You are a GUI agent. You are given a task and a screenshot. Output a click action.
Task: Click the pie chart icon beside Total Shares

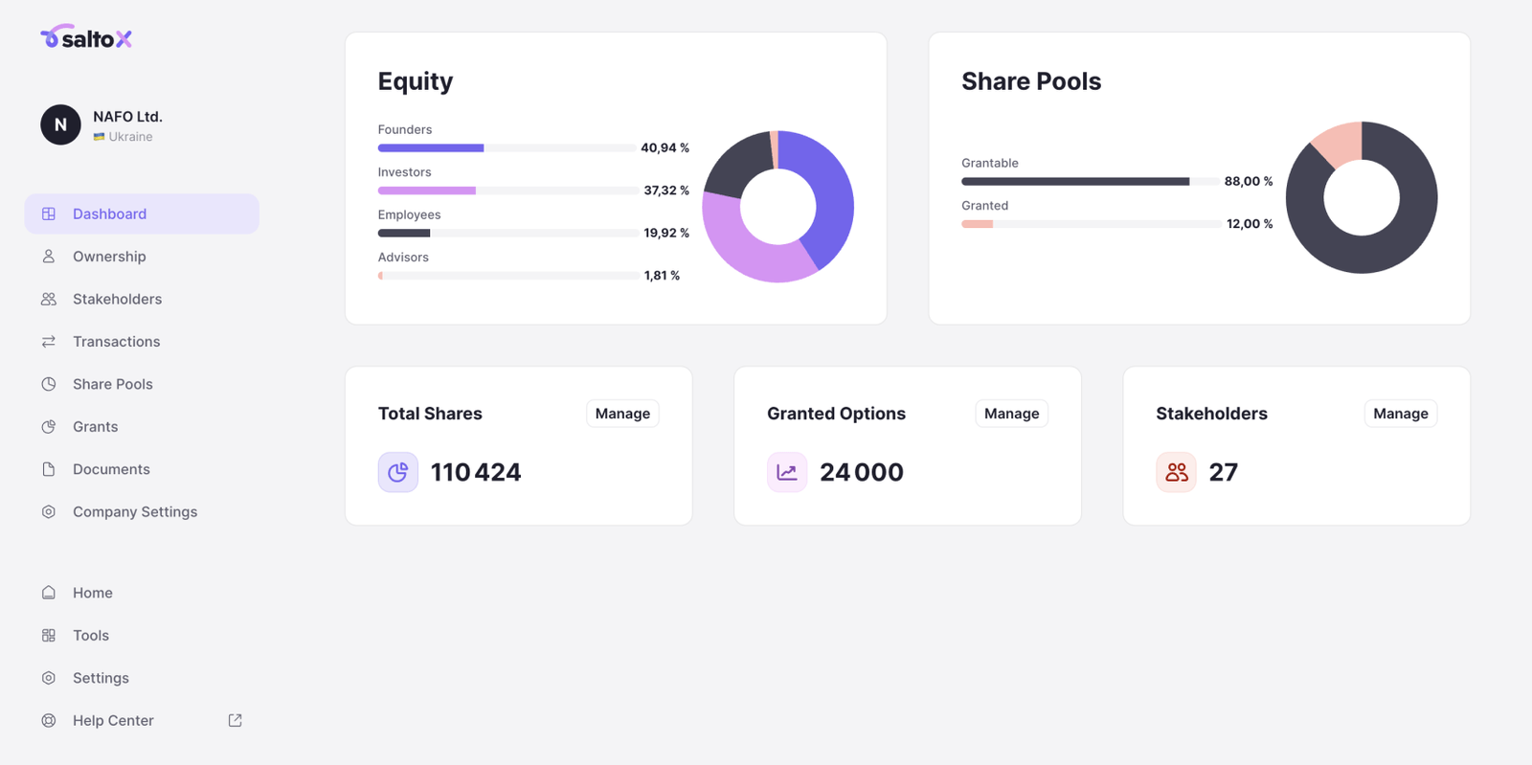coord(398,471)
